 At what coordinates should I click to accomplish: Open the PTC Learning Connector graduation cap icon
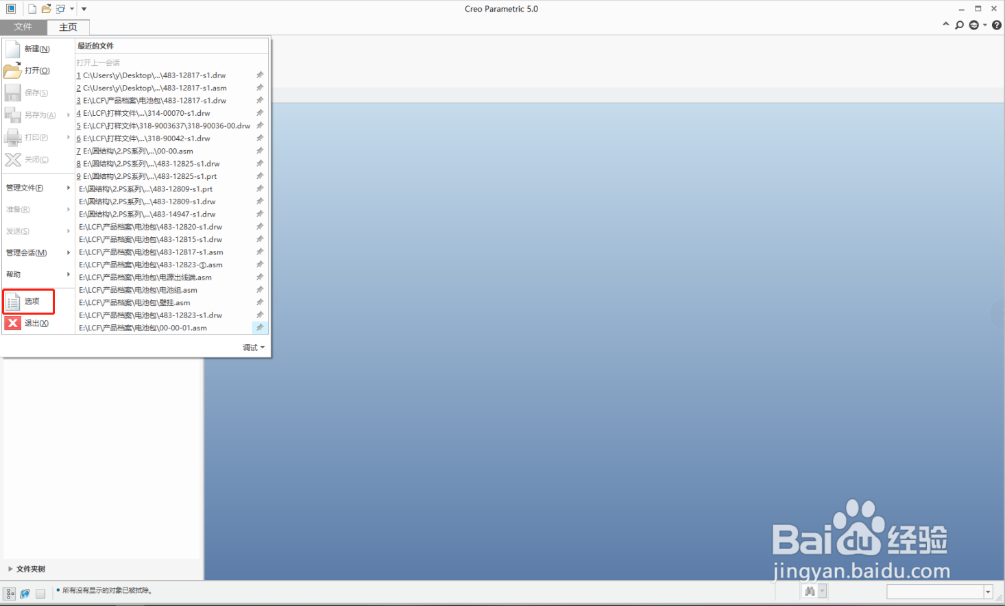point(974,25)
